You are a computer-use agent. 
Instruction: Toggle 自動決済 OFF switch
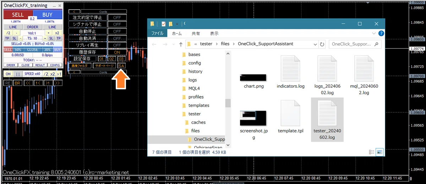click(117, 38)
